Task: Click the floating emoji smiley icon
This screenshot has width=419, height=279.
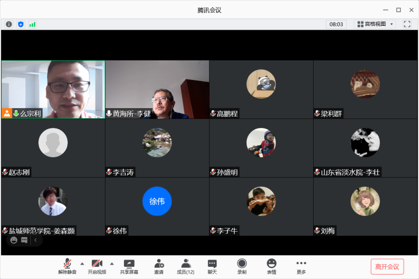Action: 14,240
